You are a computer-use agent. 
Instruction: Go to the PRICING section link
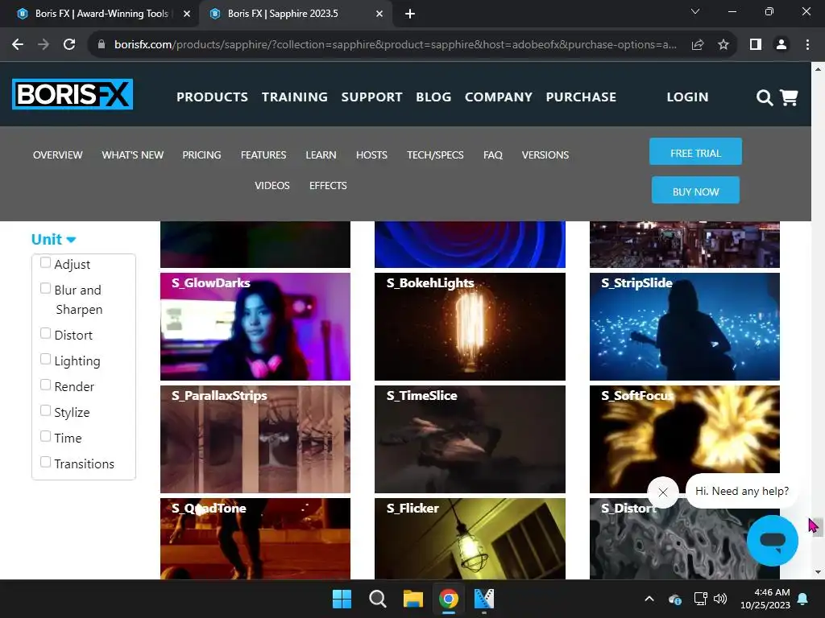[x=201, y=155]
